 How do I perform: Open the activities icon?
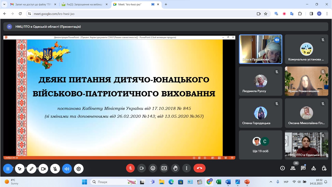[314, 168]
